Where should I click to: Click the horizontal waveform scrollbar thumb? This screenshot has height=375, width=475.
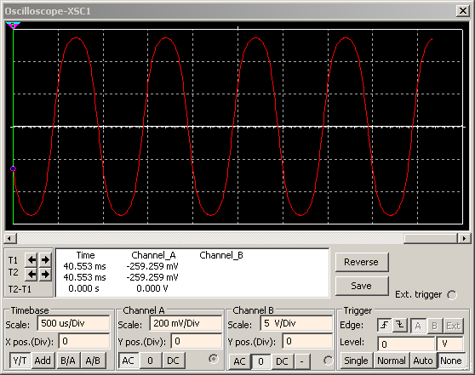[x=431, y=238]
